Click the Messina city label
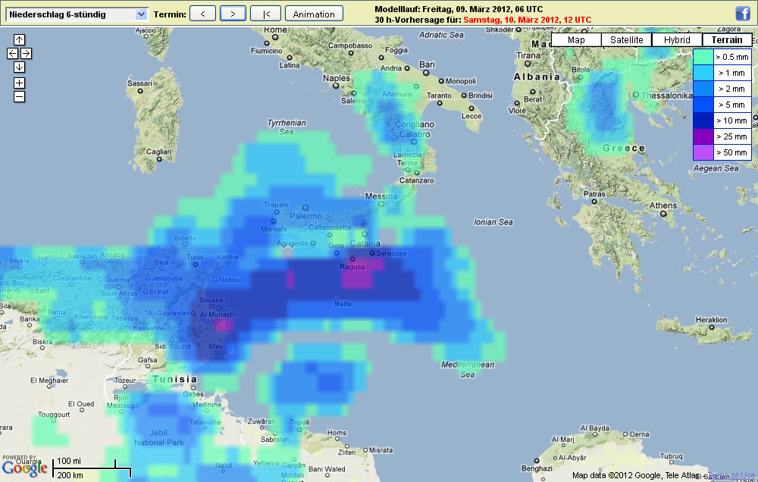This screenshot has height=482, width=758. pos(381,196)
